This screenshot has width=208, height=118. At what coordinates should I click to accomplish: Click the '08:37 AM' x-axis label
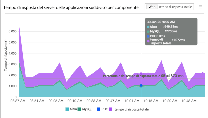click(18, 101)
